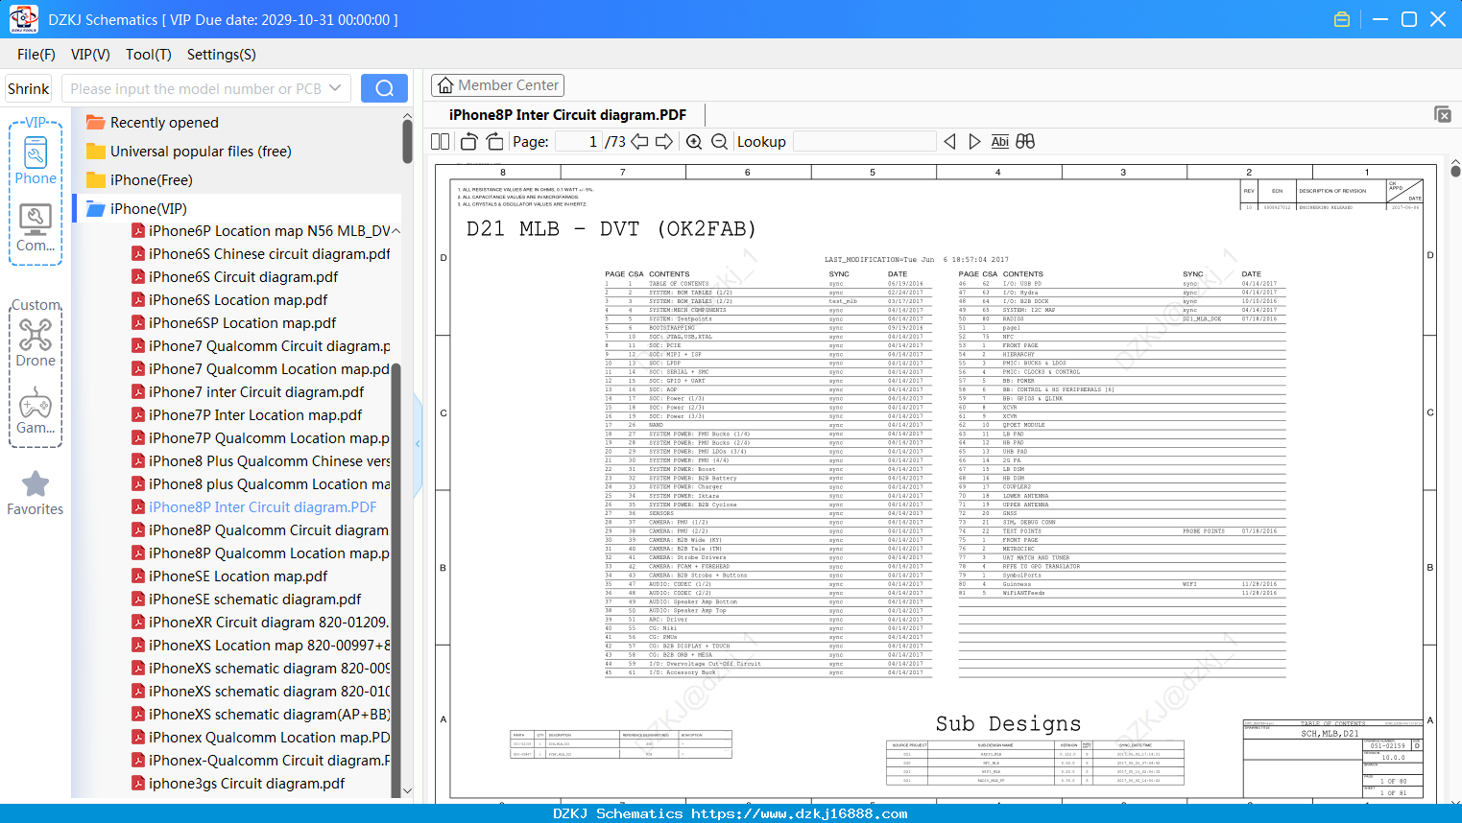
Task: Open the Drone category
Action: (x=36, y=342)
